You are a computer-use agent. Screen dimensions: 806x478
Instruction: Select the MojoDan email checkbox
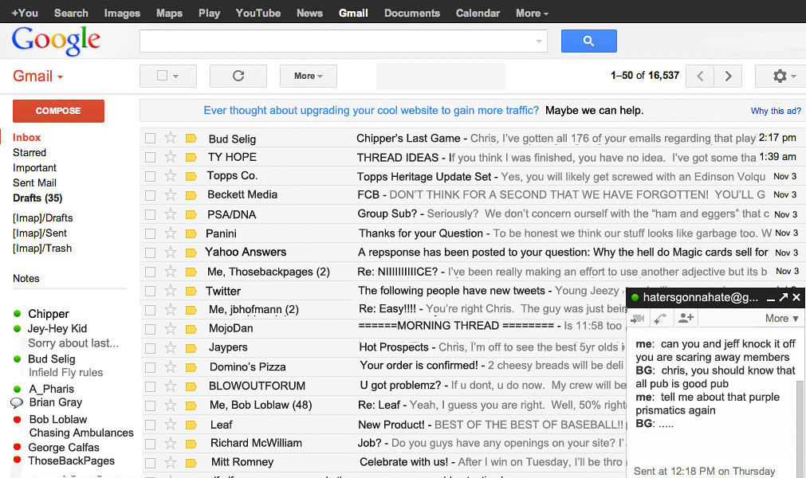tap(150, 329)
